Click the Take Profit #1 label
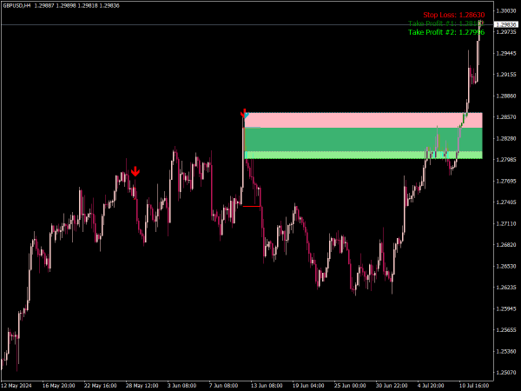 point(446,23)
